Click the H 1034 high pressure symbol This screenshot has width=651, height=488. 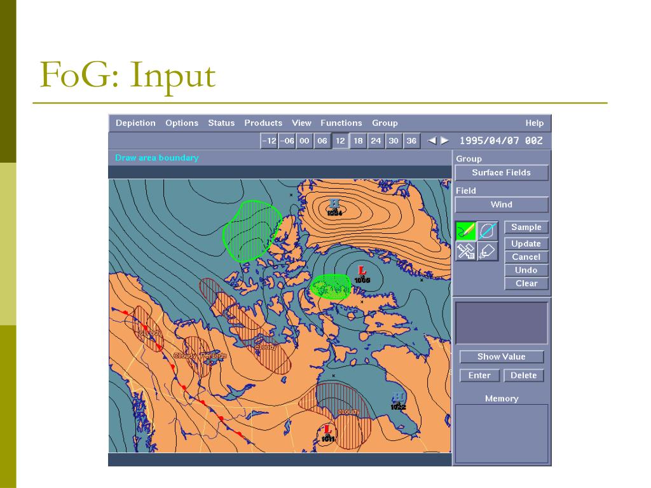(x=334, y=207)
